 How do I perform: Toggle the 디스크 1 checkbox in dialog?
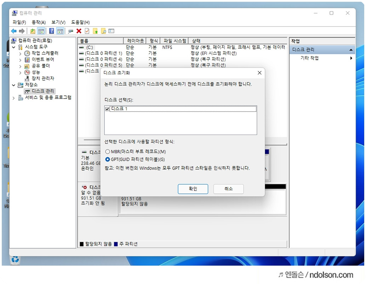coord(107,109)
